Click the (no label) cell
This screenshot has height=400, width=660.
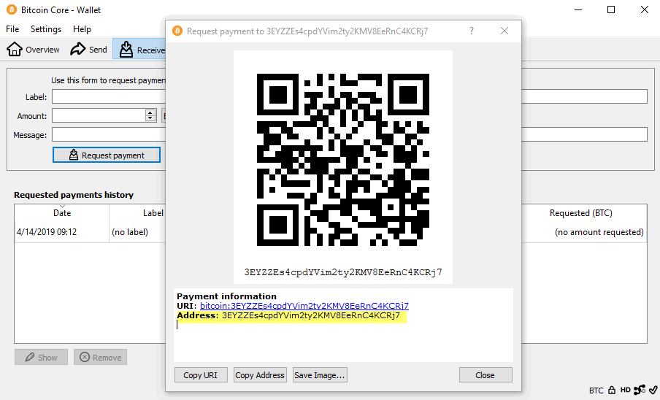[130, 232]
